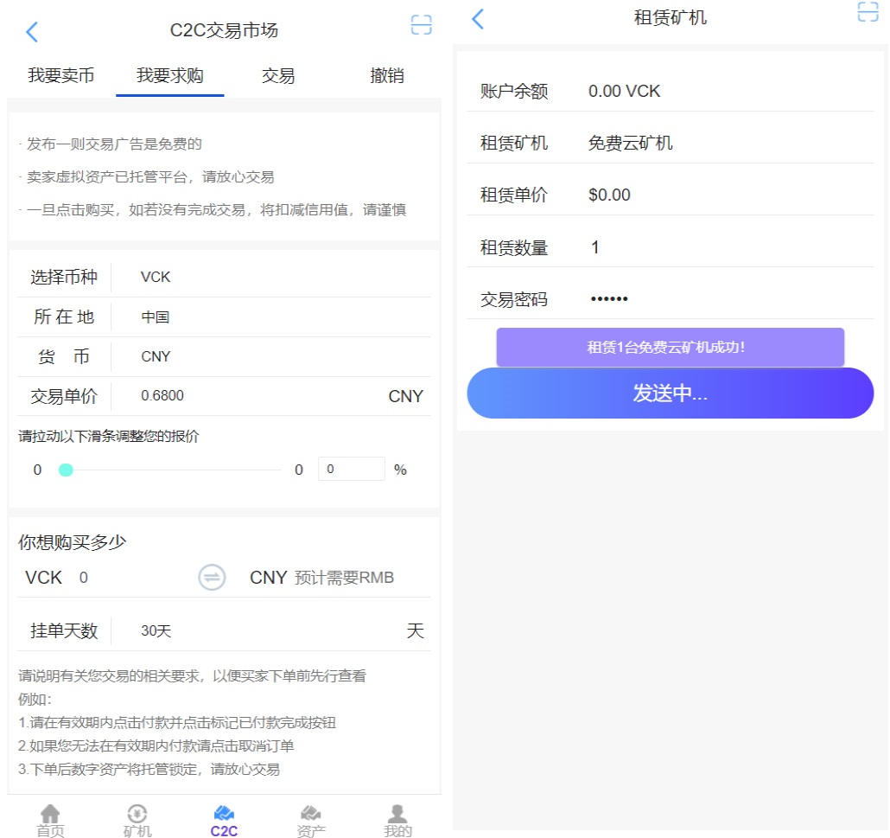Tap the back arrow on C2C交易市场 page

(x=32, y=31)
